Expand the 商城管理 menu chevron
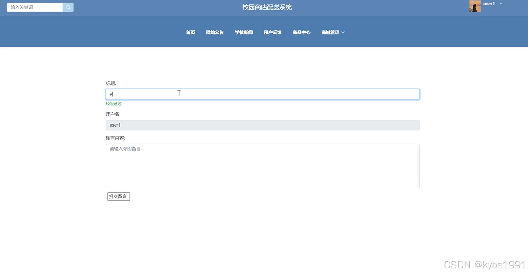 click(343, 32)
